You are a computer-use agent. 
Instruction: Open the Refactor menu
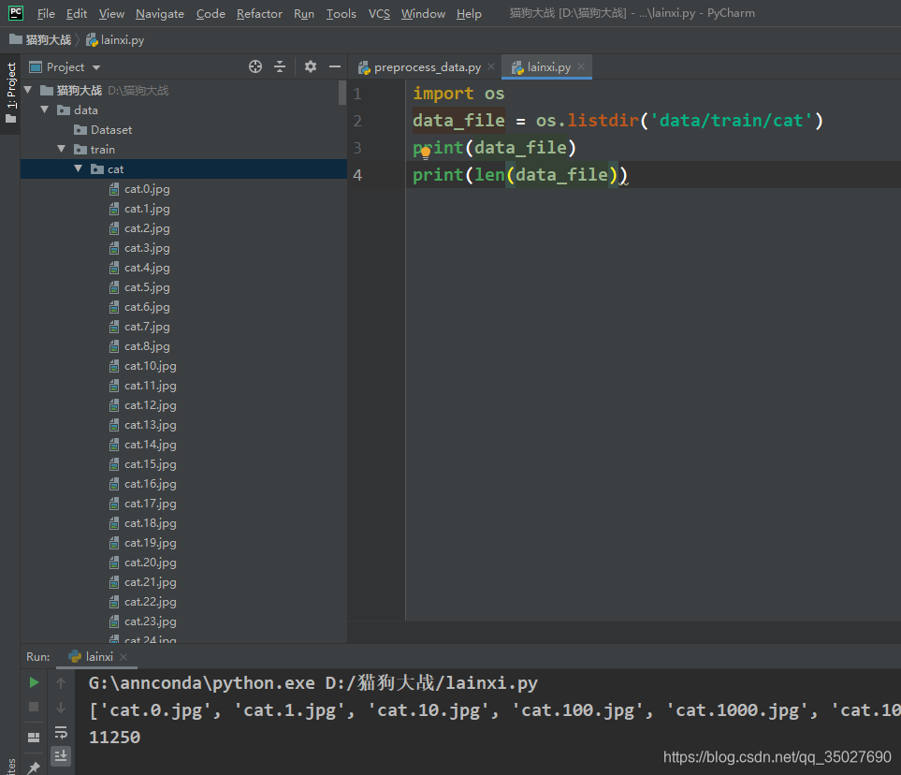pyautogui.click(x=259, y=13)
